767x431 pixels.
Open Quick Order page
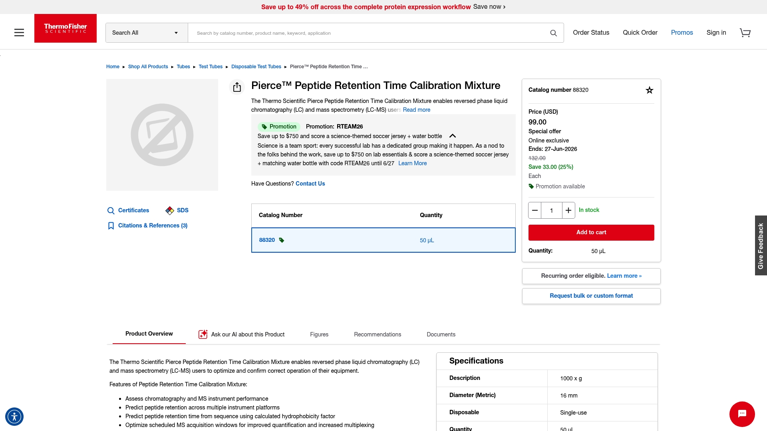click(x=640, y=33)
